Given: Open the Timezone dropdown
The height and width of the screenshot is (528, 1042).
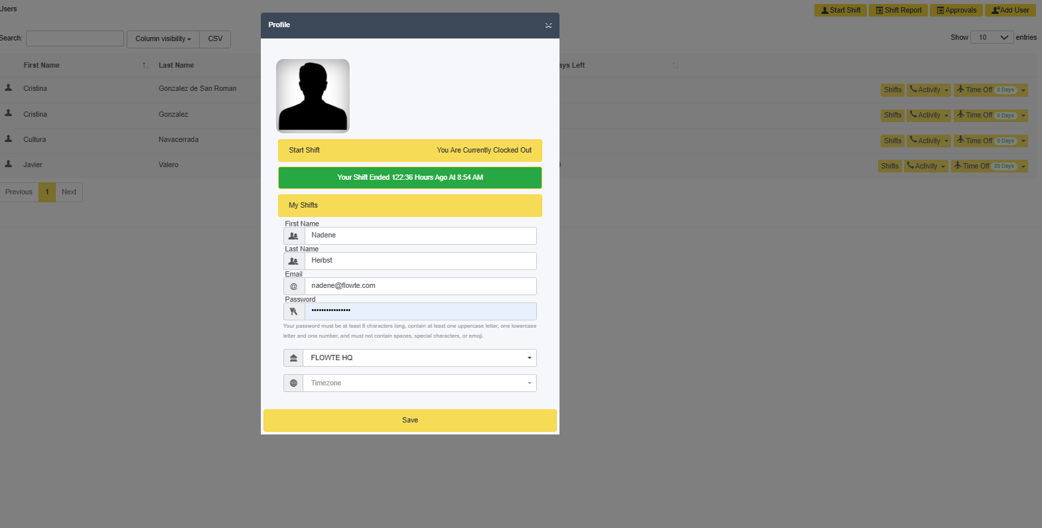Looking at the screenshot, I should click(x=419, y=383).
